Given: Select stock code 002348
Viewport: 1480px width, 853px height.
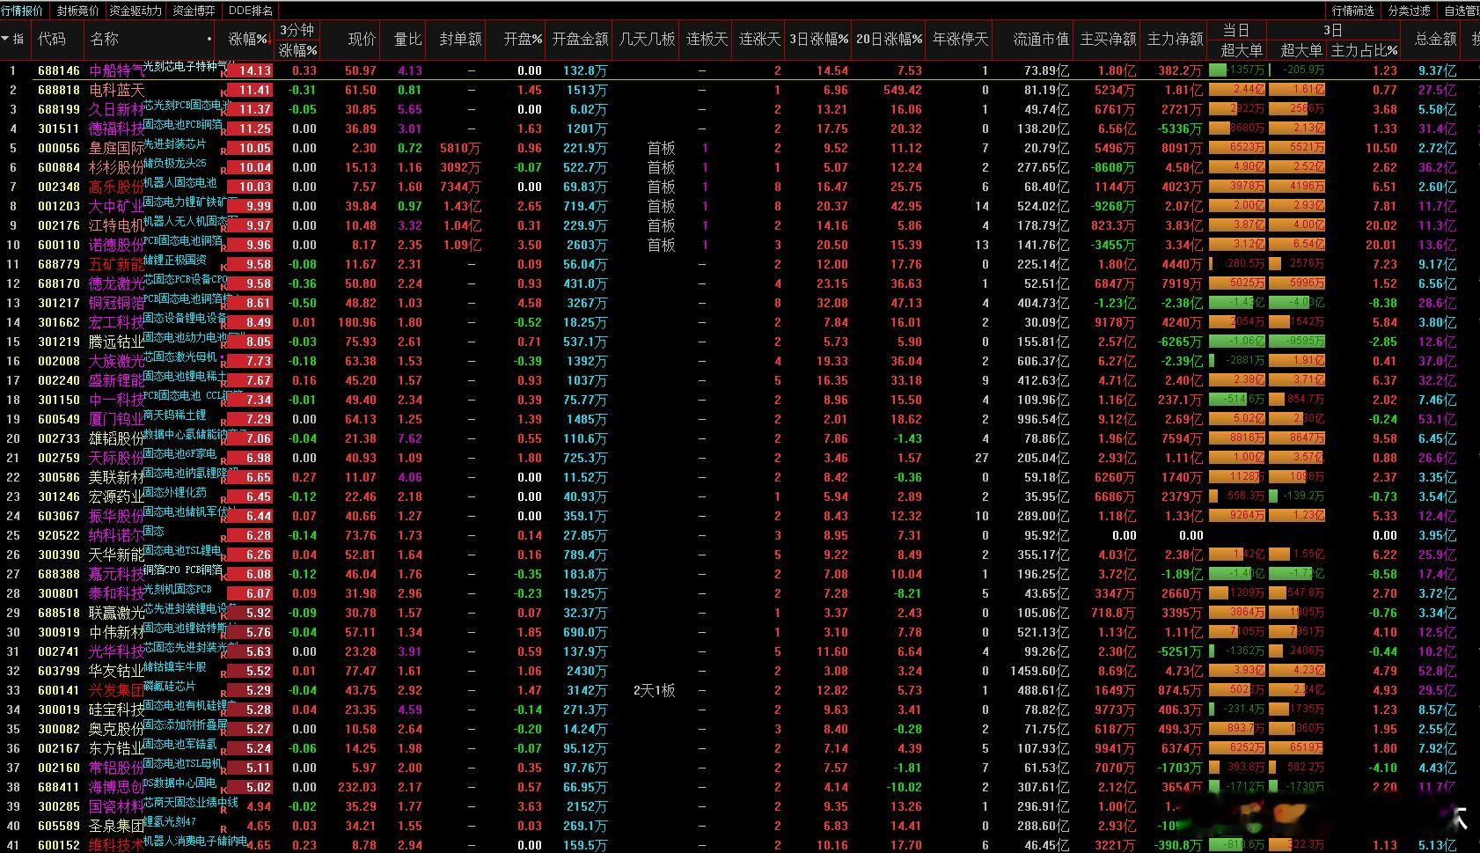Looking at the screenshot, I should point(59,187).
